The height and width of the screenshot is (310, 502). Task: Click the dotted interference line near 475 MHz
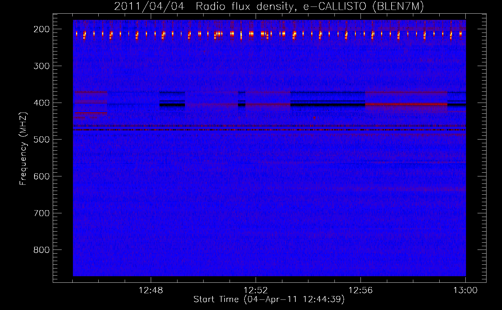(269, 130)
